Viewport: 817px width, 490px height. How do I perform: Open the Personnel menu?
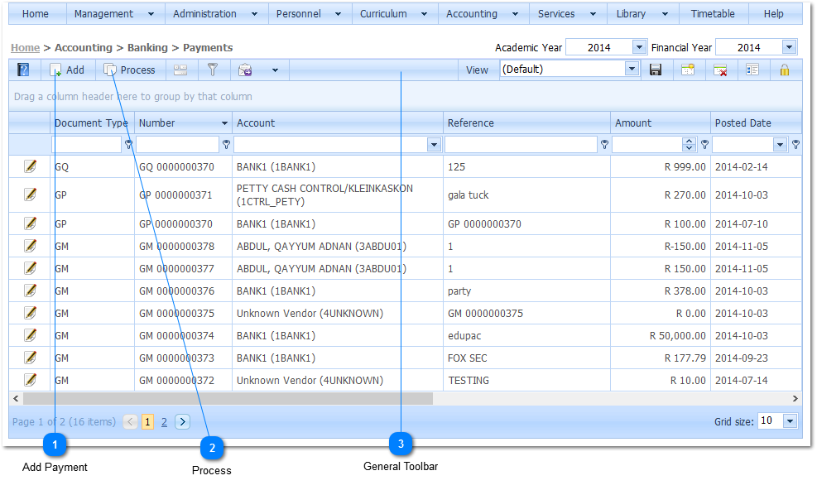(310, 14)
